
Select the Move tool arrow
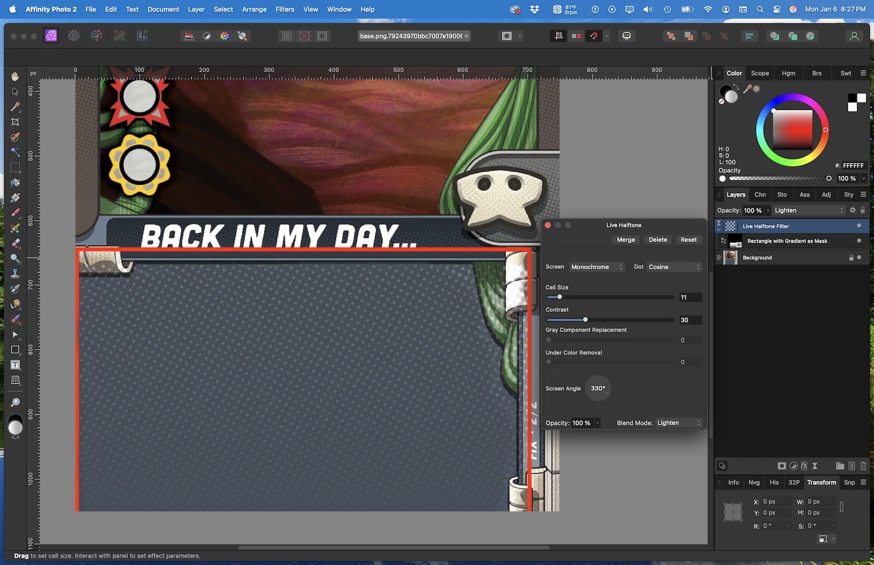pos(15,91)
